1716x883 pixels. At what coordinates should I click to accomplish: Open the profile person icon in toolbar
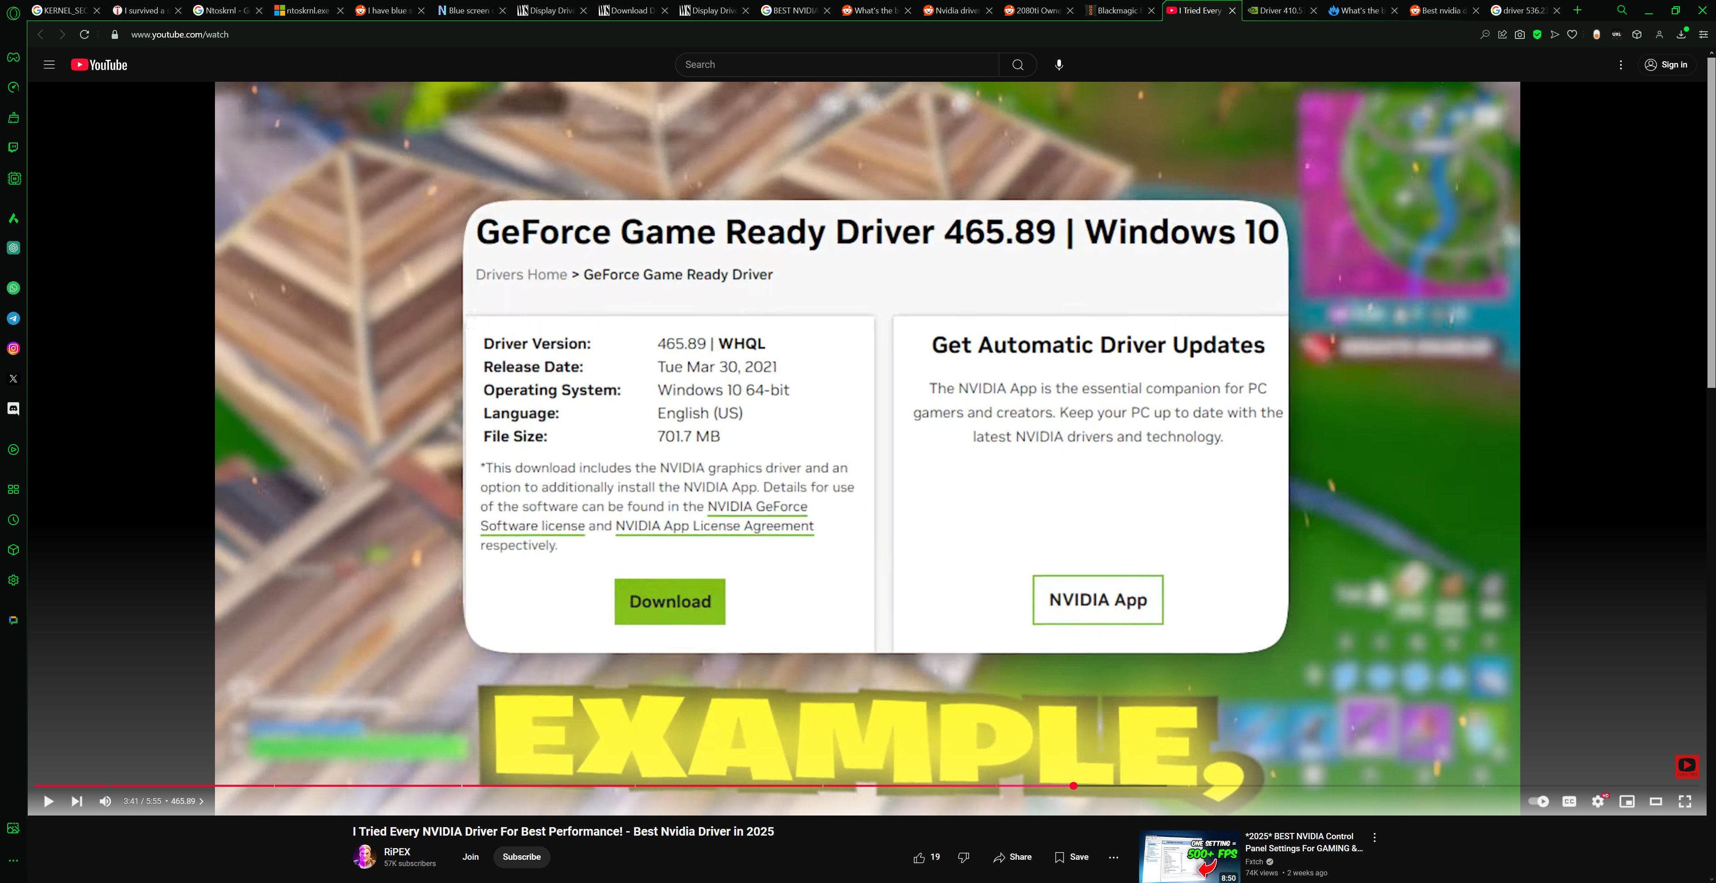pos(1659,34)
